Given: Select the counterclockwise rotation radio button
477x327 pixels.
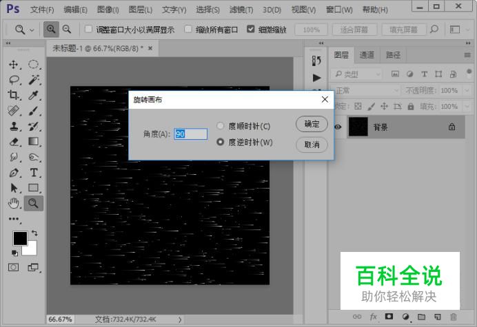Looking at the screenshot, I should coord(221,142).
